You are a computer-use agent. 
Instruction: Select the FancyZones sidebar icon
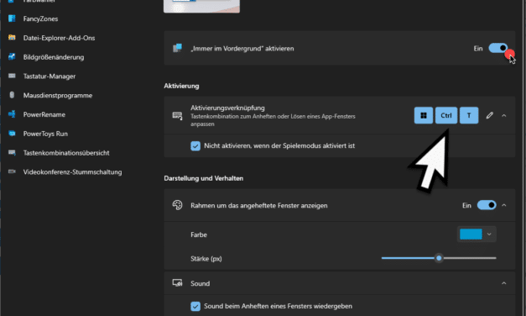tap(12, 18)
